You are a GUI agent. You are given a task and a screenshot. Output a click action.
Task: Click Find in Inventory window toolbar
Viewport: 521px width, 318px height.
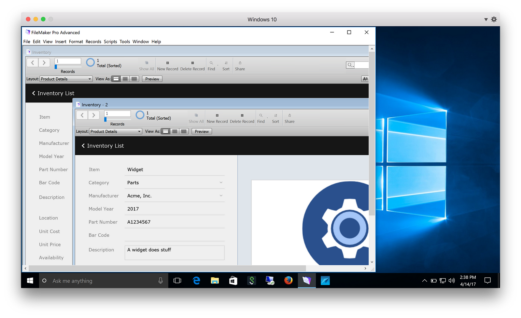(x=211, y=66)
